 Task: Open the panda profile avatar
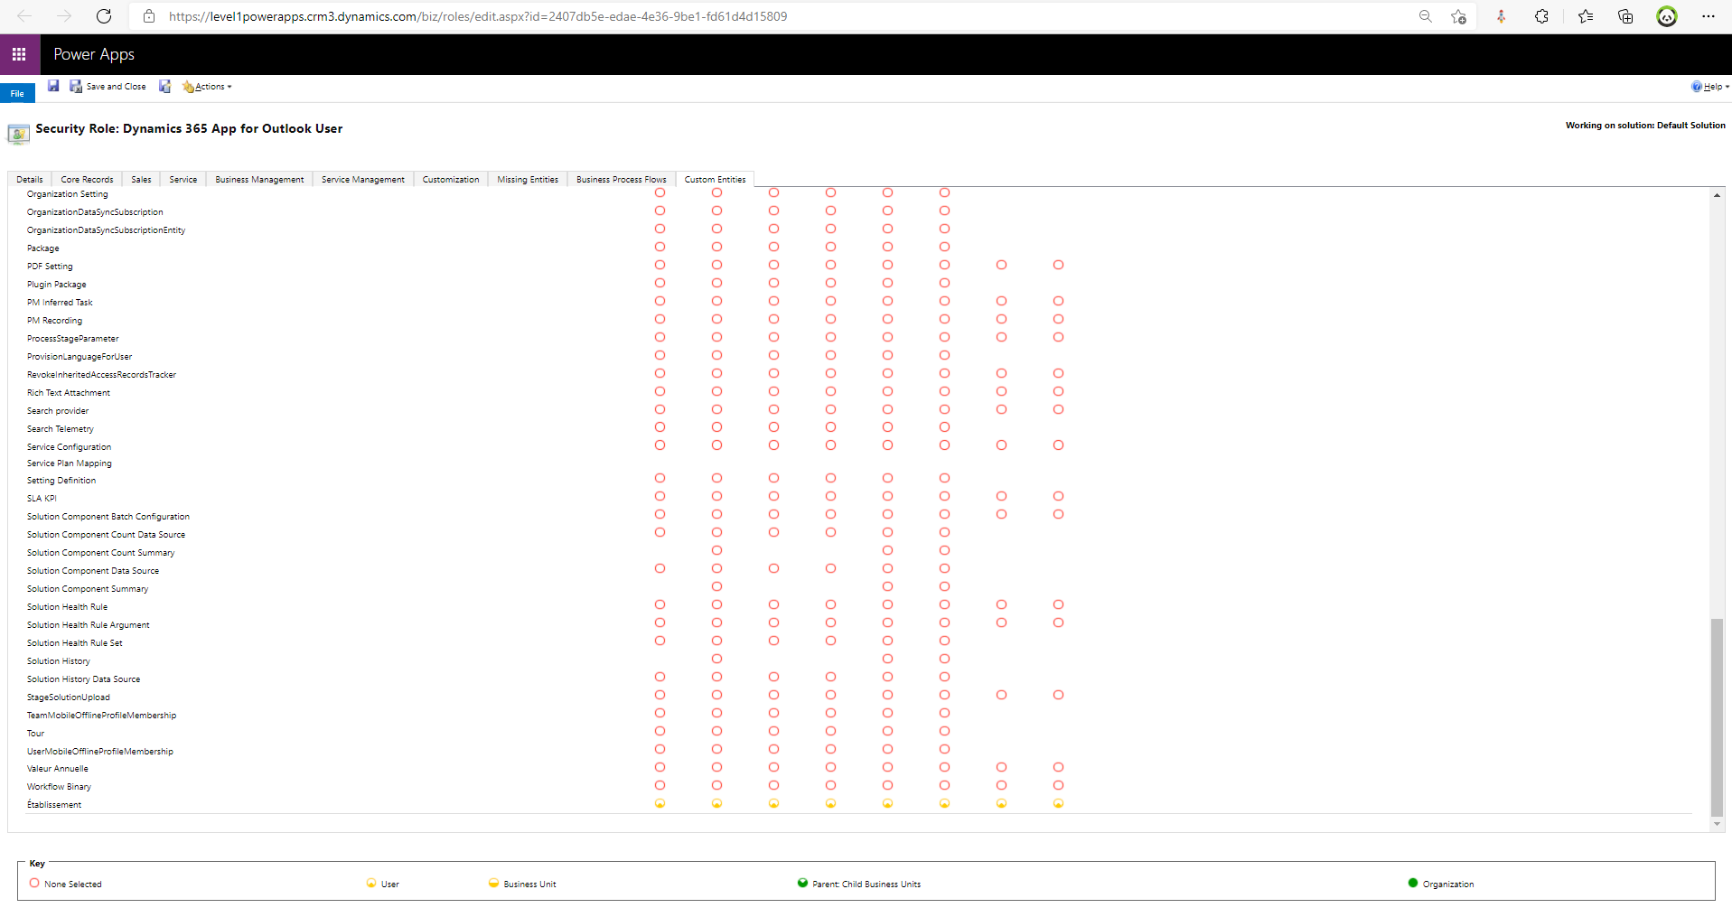pos(1667,16)
